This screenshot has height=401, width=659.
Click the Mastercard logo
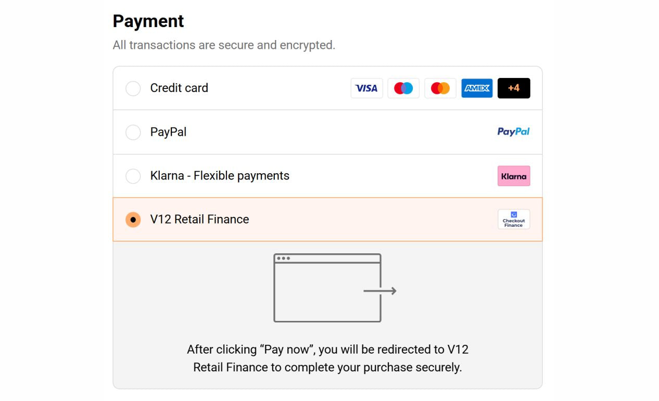tap(440, 88)
